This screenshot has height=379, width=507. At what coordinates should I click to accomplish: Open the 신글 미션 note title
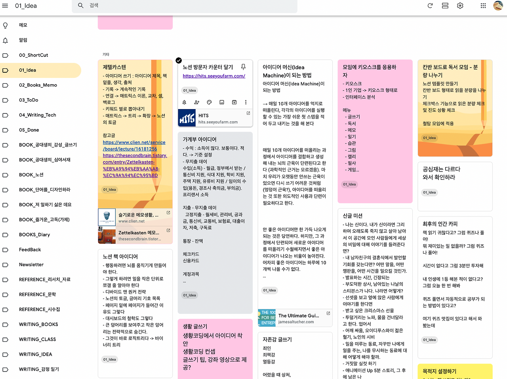(353, 216)
